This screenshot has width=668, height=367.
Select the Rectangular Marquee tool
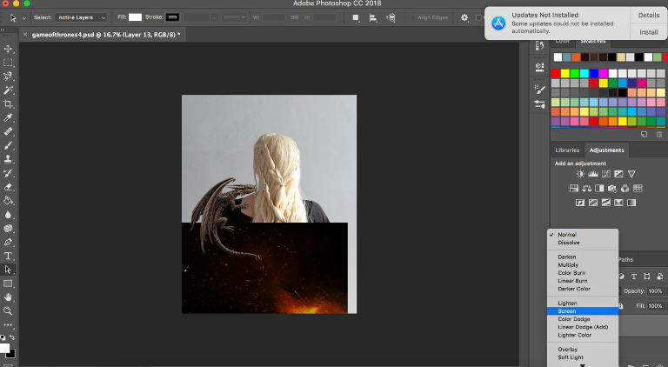(8, 63)
